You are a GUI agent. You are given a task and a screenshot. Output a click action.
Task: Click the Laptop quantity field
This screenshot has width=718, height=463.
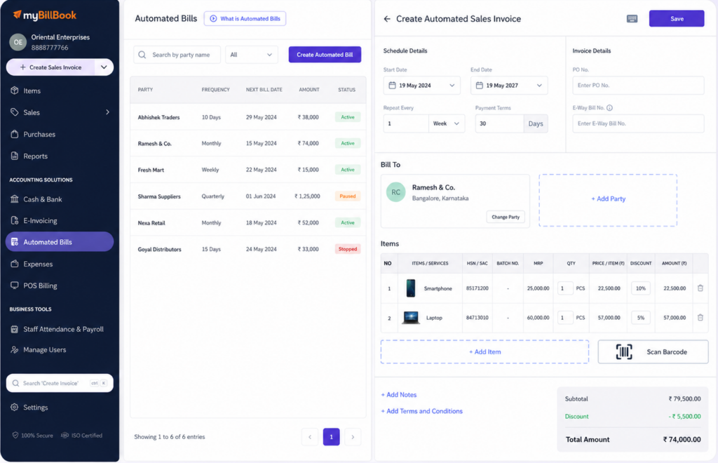click(x=566, y=317)
